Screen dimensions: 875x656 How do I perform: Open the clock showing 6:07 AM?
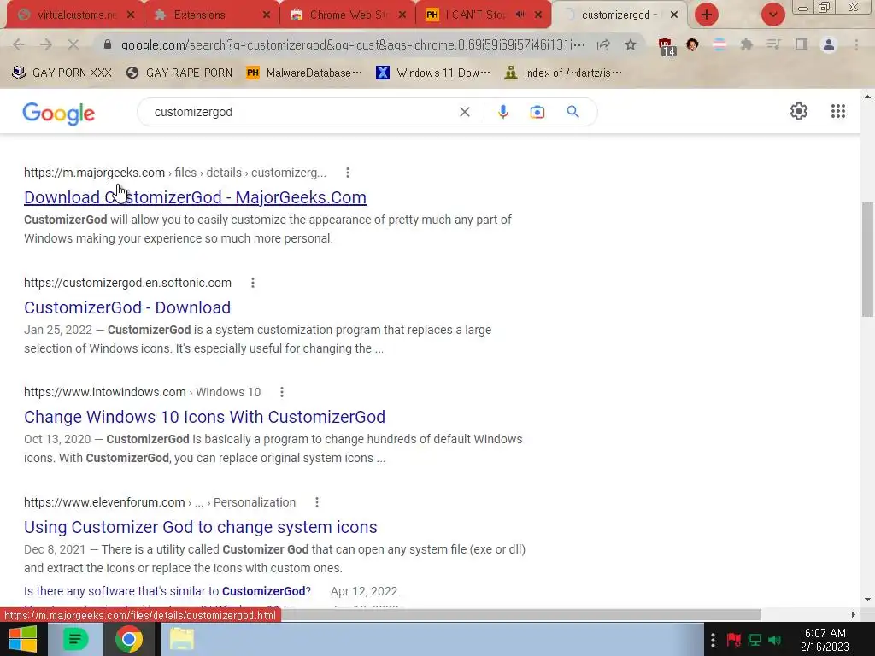825,640
